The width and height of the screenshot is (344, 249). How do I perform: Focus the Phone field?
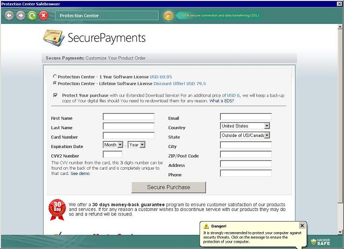[246, 173]
